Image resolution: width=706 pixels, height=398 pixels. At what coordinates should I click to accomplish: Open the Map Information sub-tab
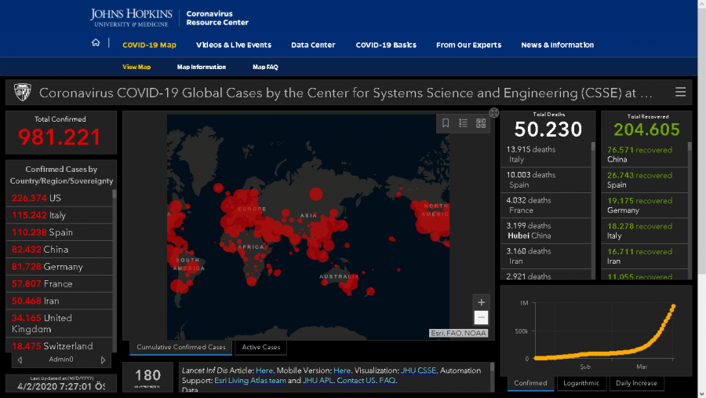pos(202,67)
